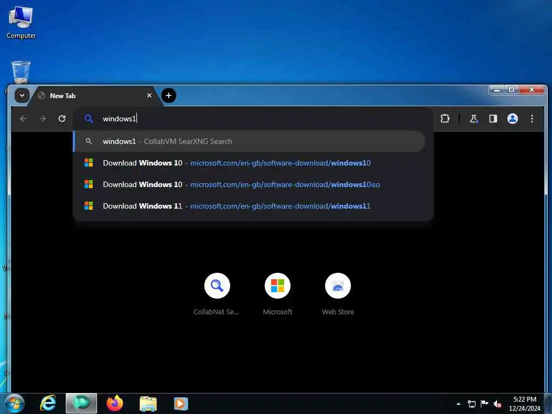
Task: Open the Chrome Labs flask icon
Action: [474, 119]
